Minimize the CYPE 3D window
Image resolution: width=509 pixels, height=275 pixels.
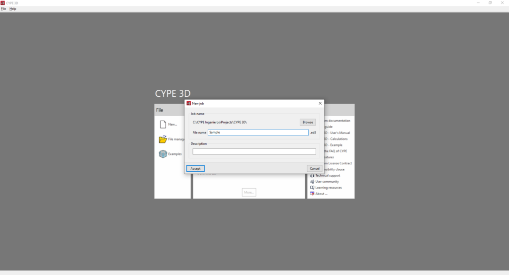(478, 3)
